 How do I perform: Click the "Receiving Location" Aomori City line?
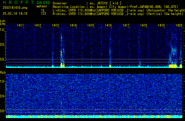point(115,7)
